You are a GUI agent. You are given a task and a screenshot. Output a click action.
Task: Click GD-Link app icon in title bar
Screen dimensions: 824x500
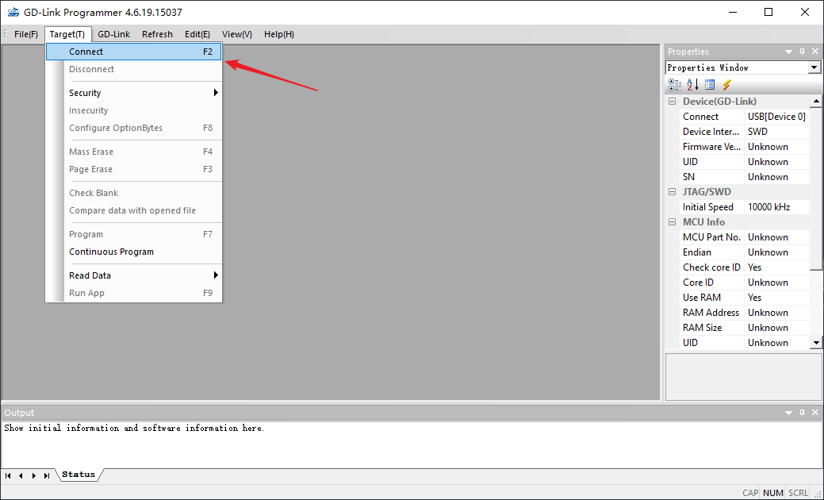coord(13,12)
